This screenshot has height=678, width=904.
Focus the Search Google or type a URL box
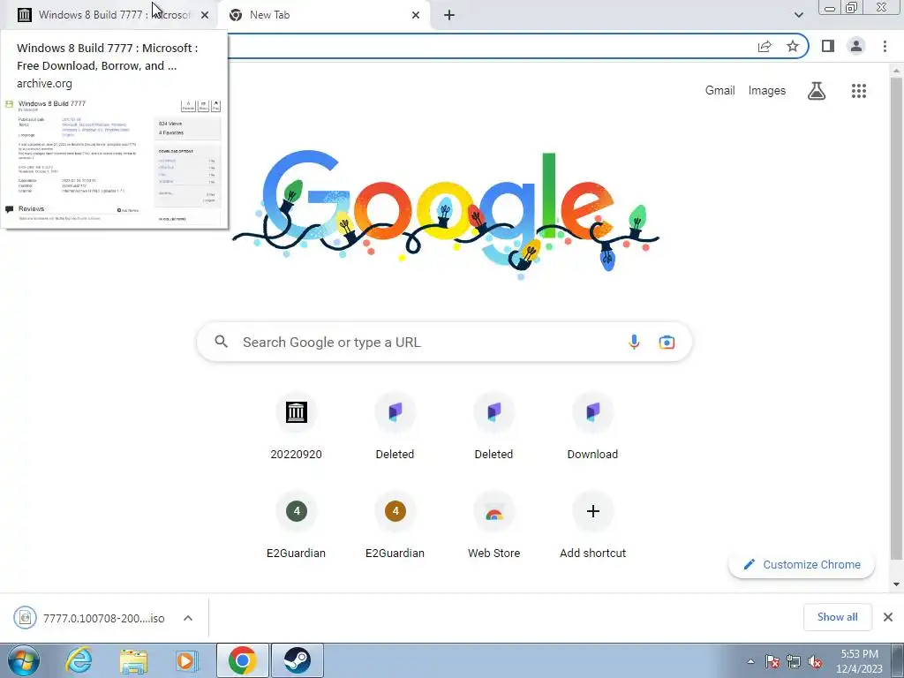pyautogui.click(x=444, y=342)
